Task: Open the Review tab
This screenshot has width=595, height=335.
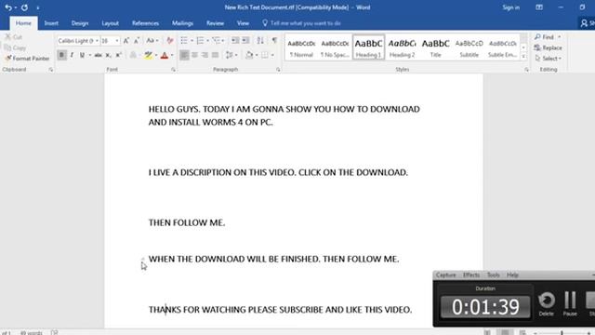Action: point(215,23)
